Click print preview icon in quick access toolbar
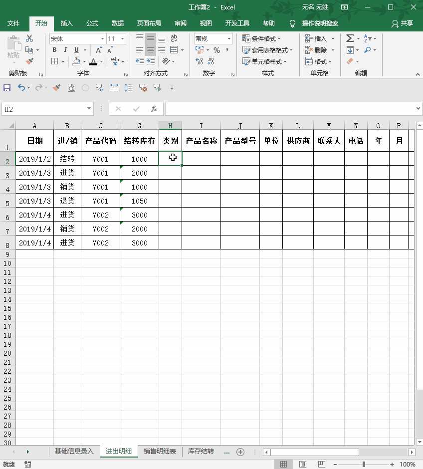Viewport: 423px width, 469px height. tap(71, 88)
